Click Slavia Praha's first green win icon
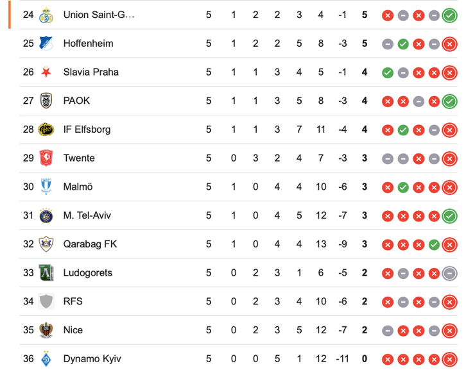 [387, 72]
